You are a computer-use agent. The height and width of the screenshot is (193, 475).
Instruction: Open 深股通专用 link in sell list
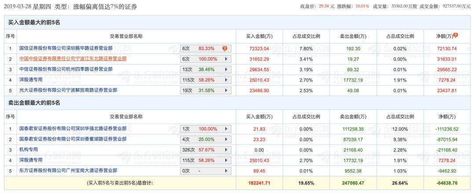(31, 160)
